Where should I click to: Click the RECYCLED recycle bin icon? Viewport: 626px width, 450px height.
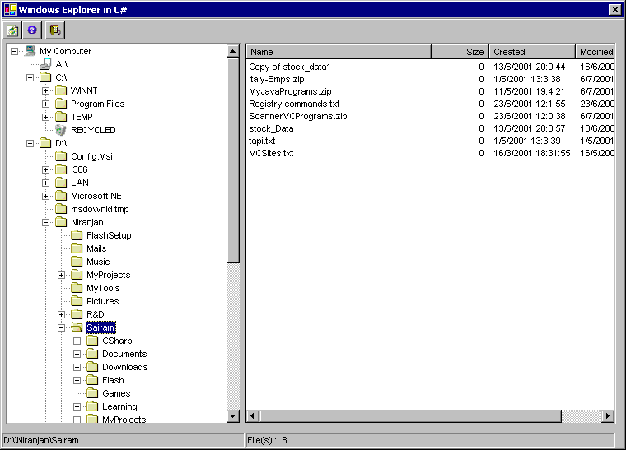tap(61, 130)
